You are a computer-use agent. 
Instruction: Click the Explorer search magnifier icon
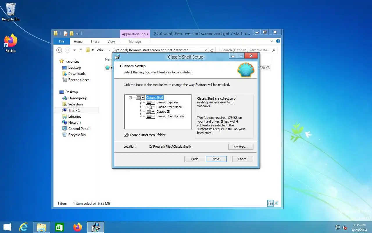coord(273,50)
